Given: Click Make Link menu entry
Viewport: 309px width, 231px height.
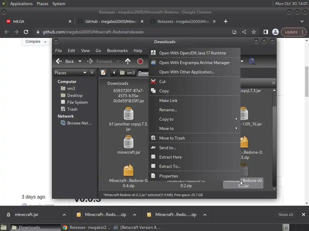Looking at the screenshot, I should [x=195, y=100].
